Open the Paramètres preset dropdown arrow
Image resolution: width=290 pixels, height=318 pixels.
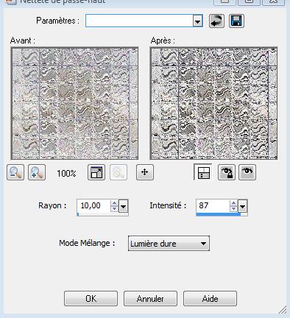click(x=197, y=21)
